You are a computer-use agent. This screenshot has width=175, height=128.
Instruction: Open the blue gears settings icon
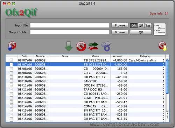point(106,46)
